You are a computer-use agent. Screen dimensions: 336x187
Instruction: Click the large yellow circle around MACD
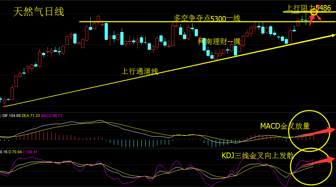[309, 131]
